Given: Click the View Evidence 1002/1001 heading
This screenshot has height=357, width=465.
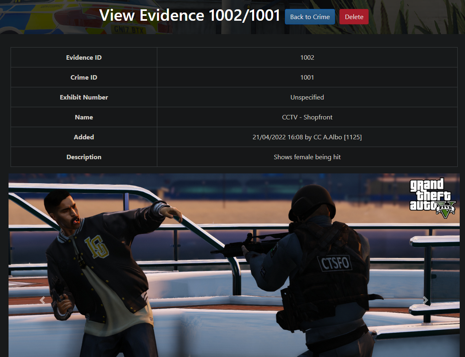Looking at the screenshot, I should (x=190, y=16).
